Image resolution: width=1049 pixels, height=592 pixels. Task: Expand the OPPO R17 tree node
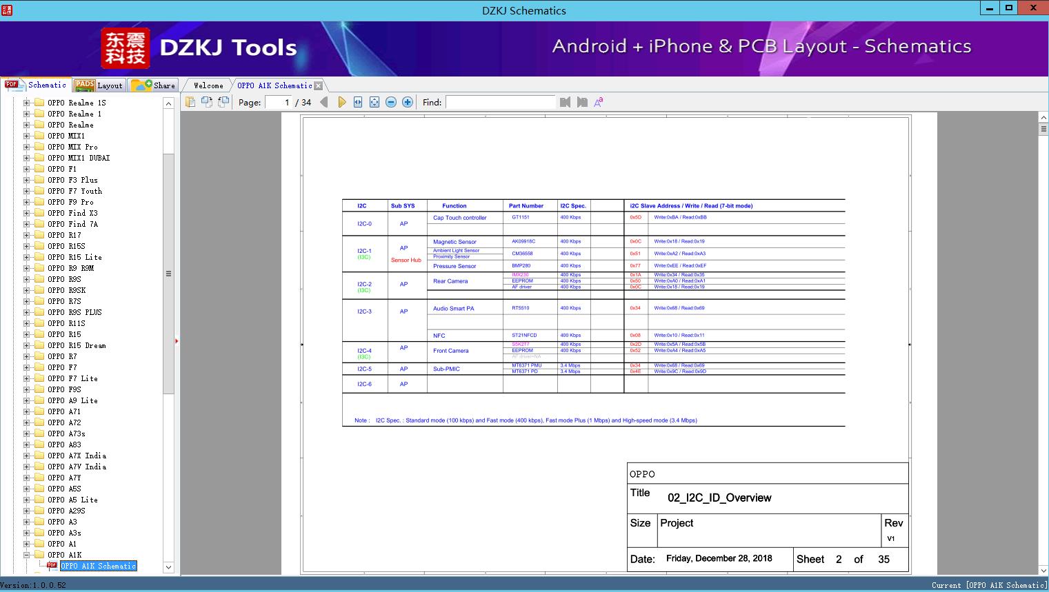pyautogui.click(x=26, y=235)
